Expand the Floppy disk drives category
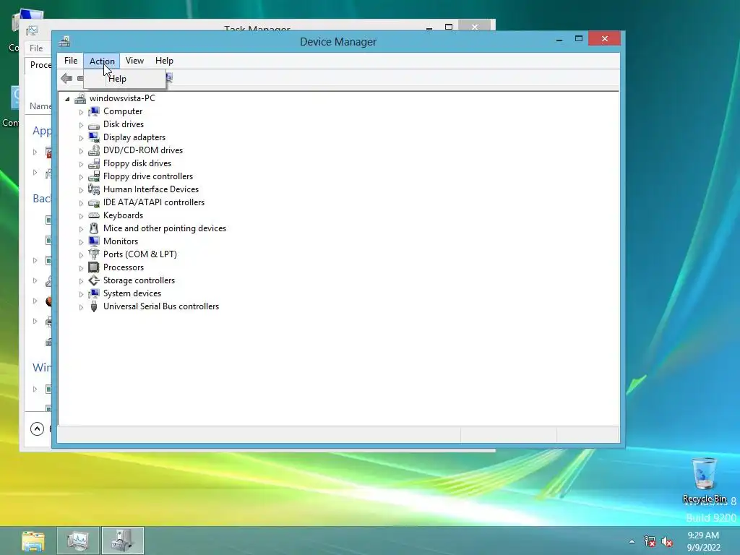Screen dimensions: 740x555 pyautogui.click(x=81, y=164)
